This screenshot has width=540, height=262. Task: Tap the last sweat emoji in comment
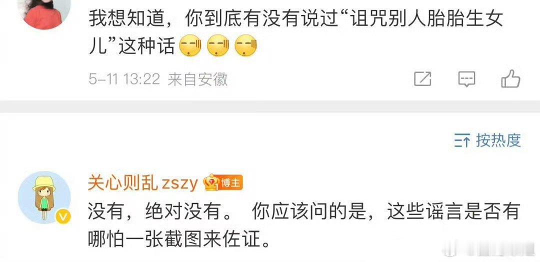pos(245,46)
